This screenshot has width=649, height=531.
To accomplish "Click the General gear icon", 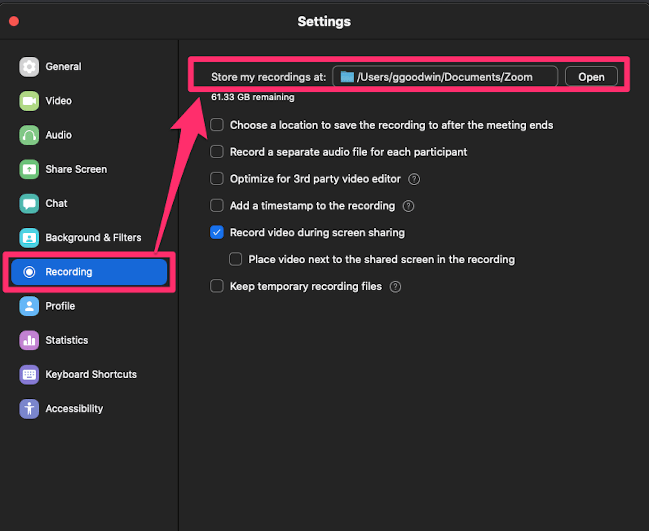I will pos(29,67).
